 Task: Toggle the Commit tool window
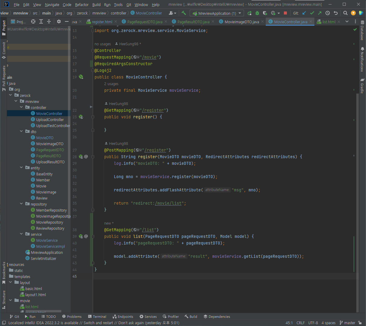click(4, 50)
